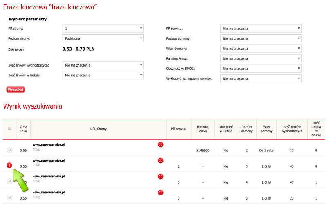Open the PR strony dropdown
Viewport: 327px width, 204px height.
[x=103, y=29]
